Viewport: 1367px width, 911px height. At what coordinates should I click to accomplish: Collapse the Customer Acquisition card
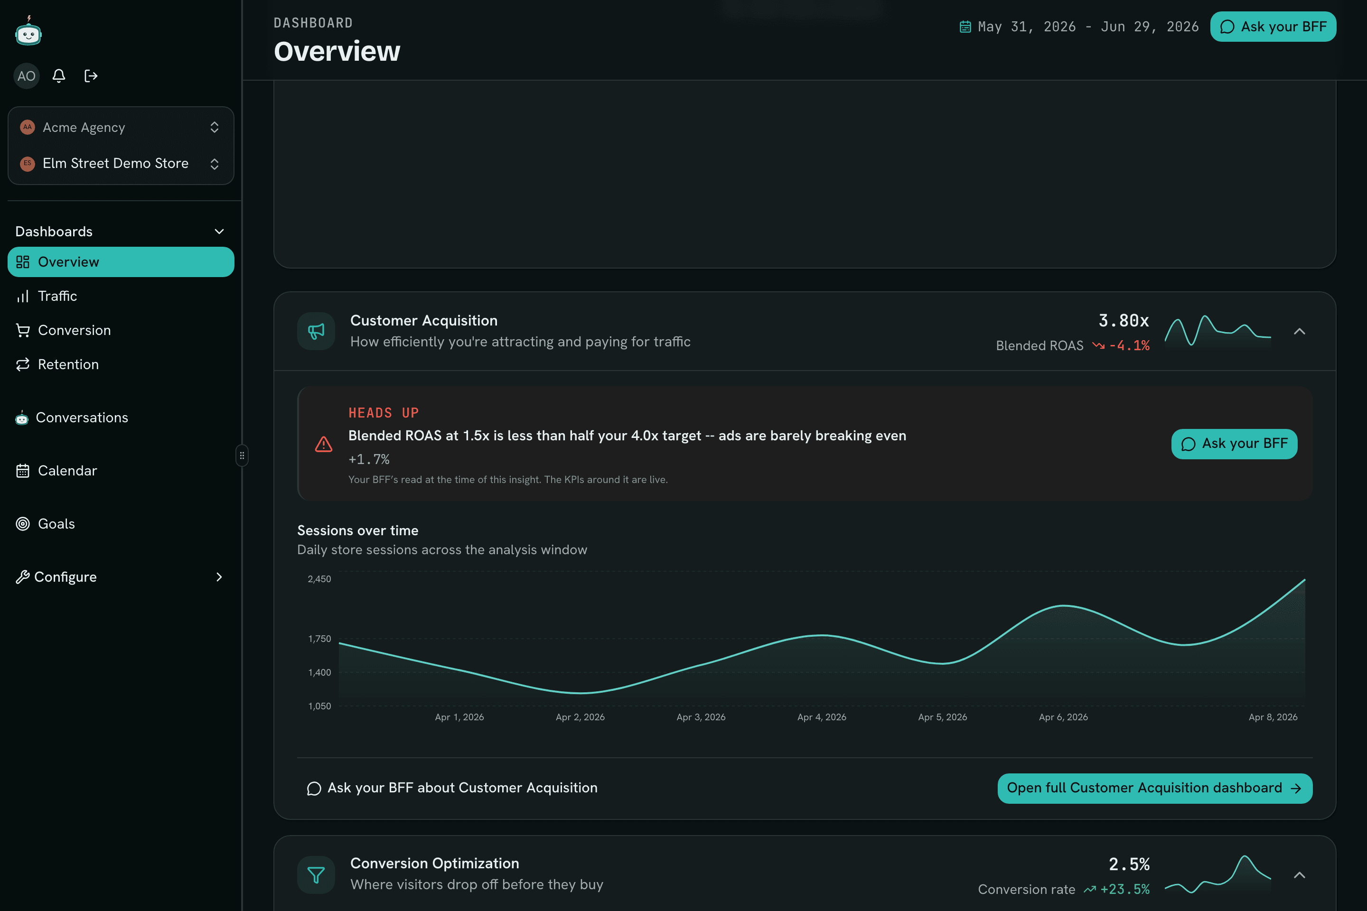coord(1300,331)
